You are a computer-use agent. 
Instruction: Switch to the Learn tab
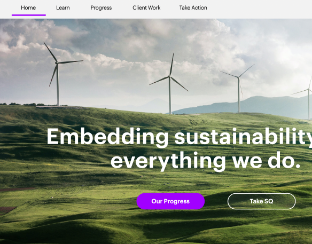(63, 8)
